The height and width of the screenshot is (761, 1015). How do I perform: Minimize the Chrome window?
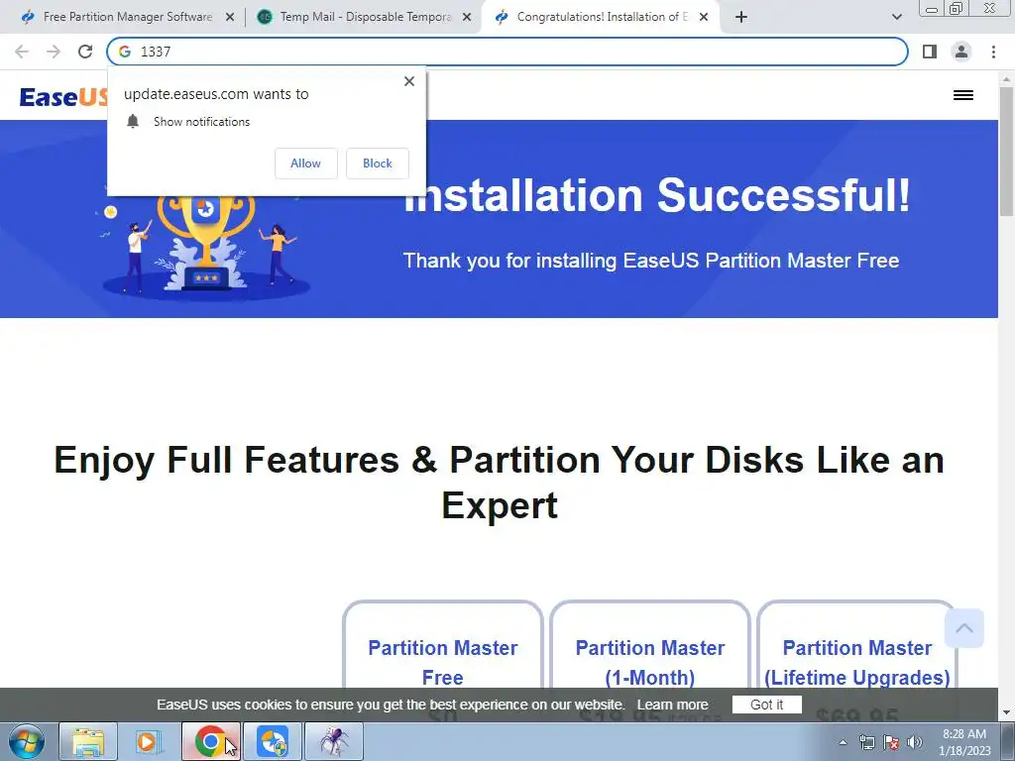(932, 9)
